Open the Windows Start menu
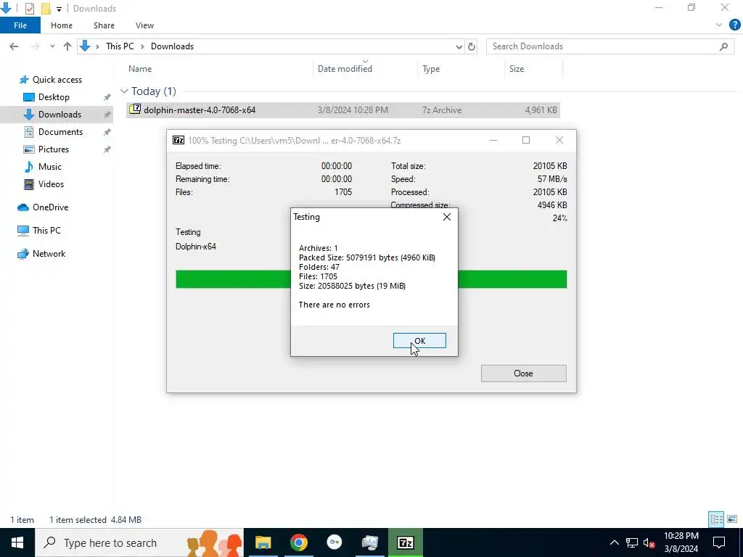Viewport: 743px width, 557px height. pos(17,542)
